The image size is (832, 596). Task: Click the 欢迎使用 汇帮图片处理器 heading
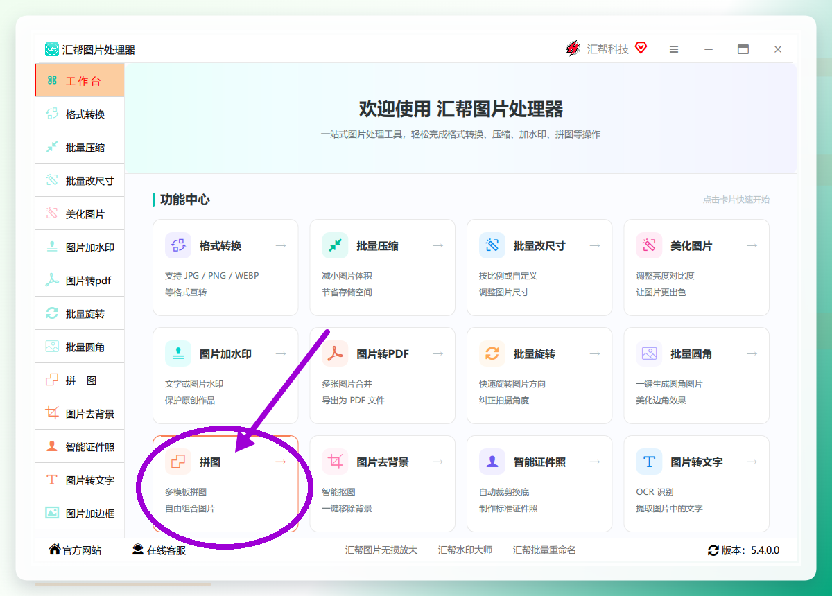pos(461,109)
